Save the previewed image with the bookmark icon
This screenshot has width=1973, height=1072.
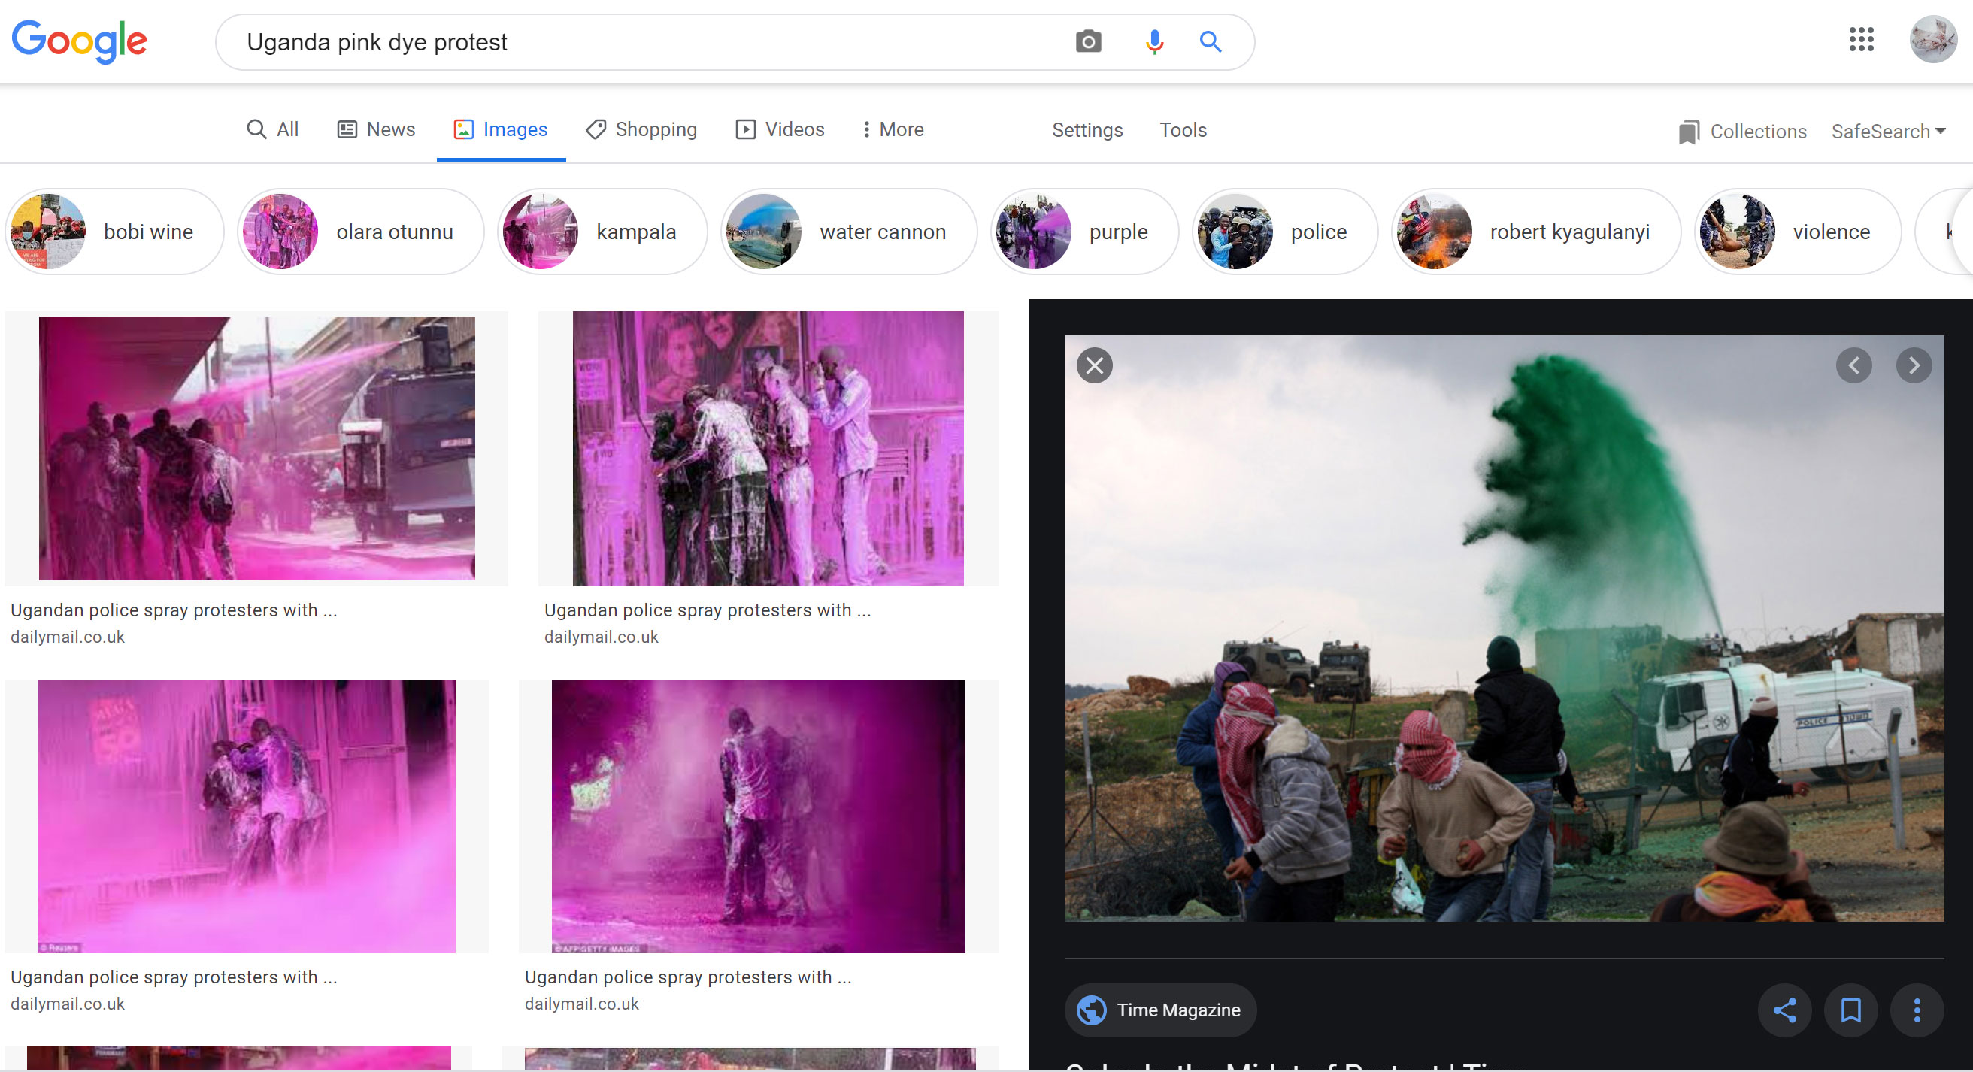(x=1851, y=1010)
